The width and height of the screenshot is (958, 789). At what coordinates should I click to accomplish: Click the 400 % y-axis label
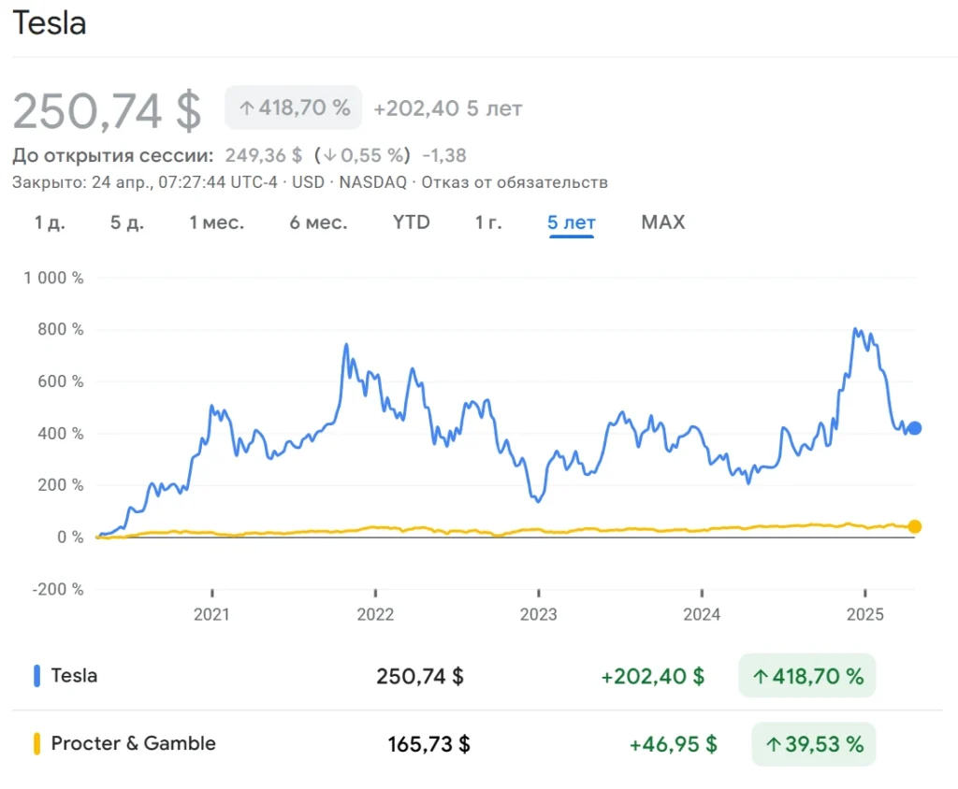click(x=61, y=434)
